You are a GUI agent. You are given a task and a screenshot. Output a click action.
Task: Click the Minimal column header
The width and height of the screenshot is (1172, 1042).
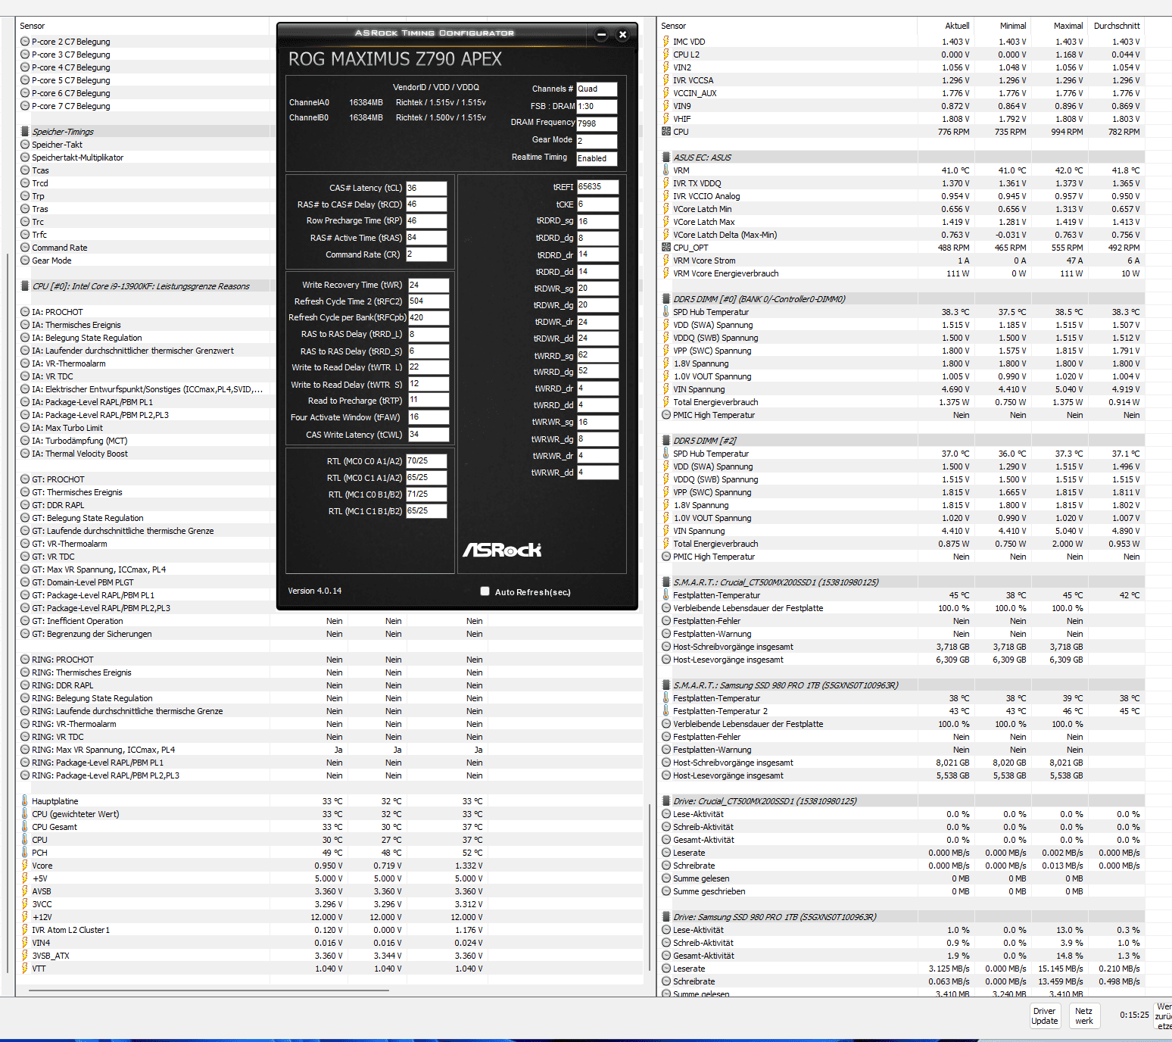1013,26
